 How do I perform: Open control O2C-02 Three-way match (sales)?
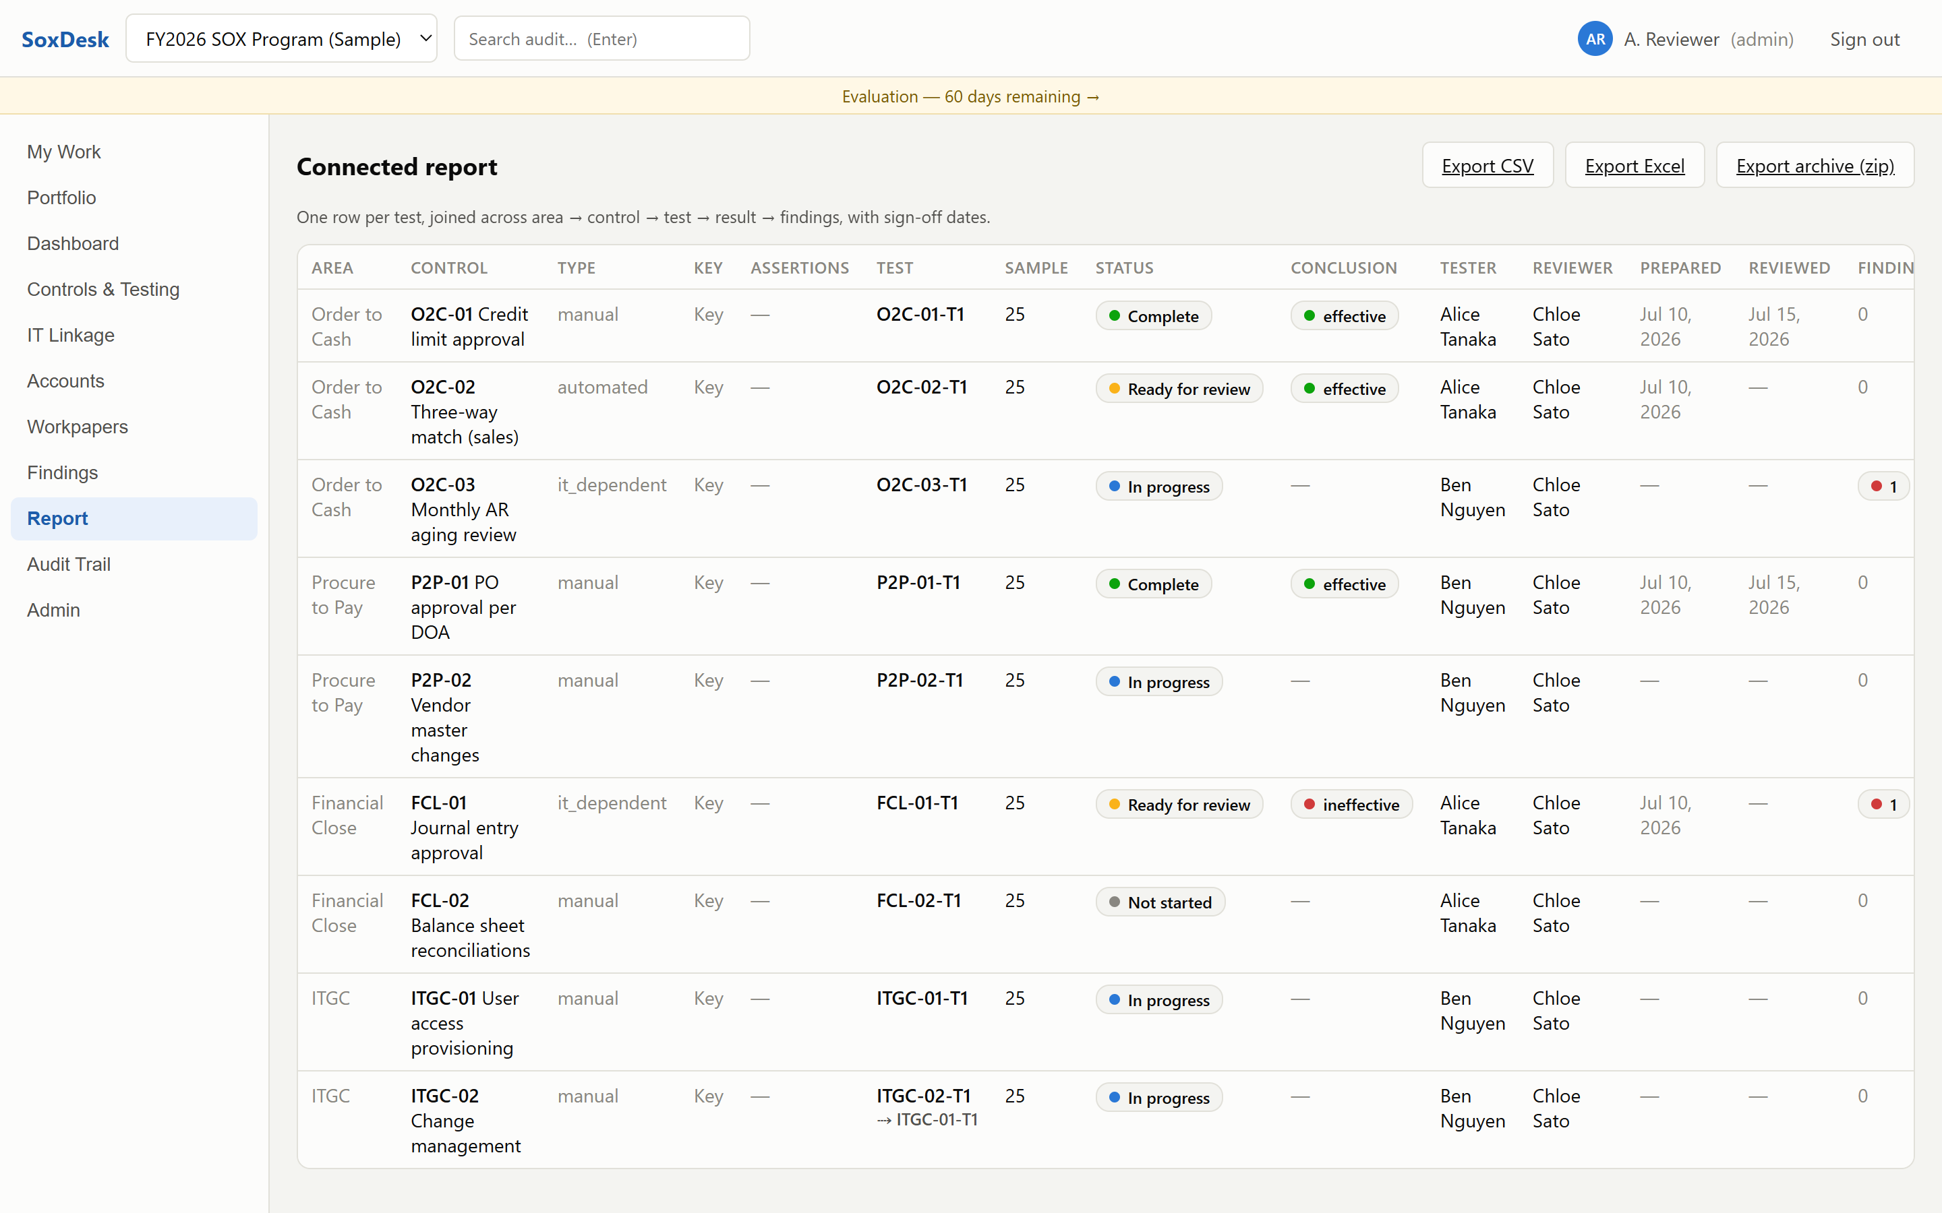click(465, 412)
